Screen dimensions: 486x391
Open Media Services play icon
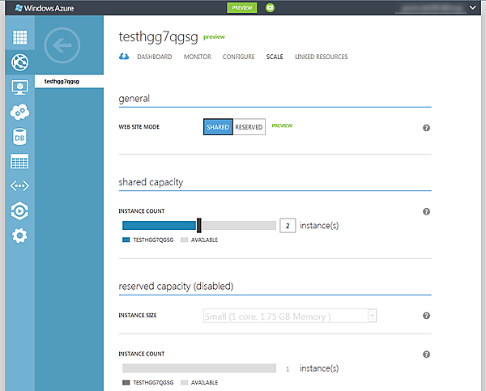click(x=19, y=211)
